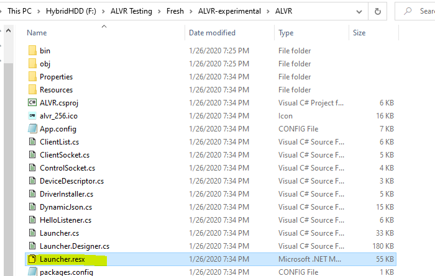Select the obj folder name

[45, 64]
